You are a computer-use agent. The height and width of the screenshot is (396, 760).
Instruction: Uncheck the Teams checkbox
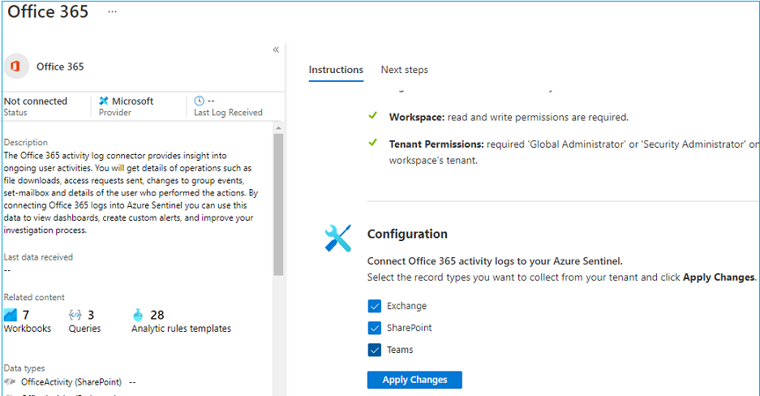374,350
